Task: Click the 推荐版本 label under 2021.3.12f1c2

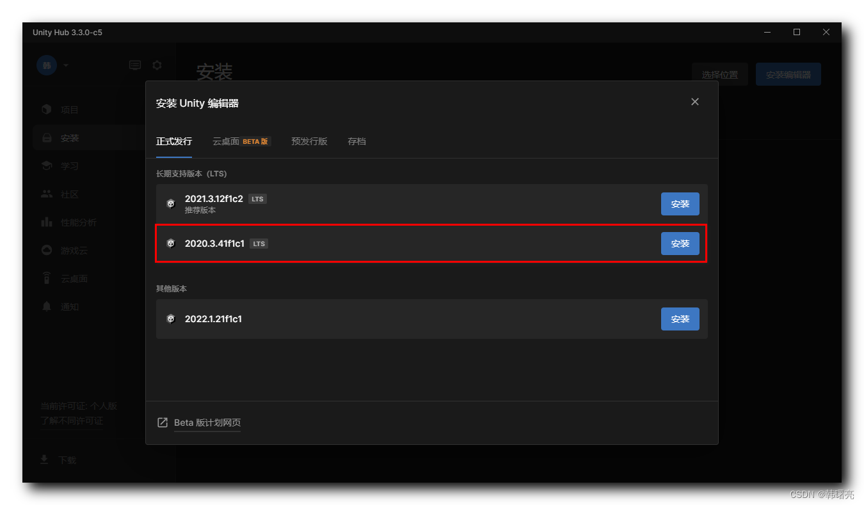Action: [x=200, y=210]
